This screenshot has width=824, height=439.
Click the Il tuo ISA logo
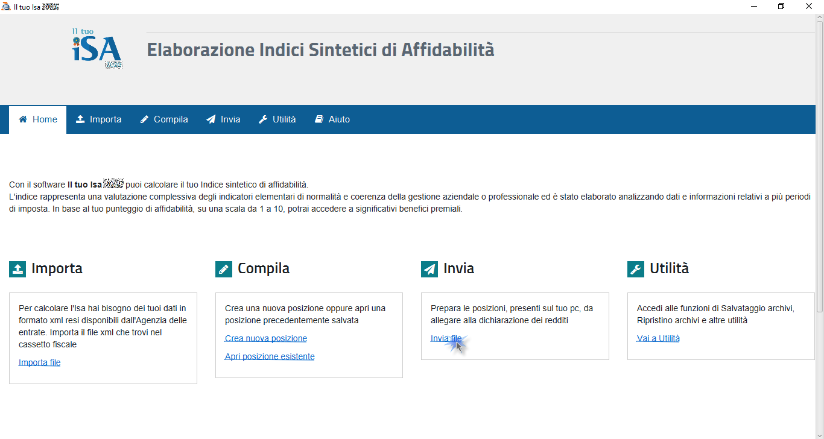[97, 48]
